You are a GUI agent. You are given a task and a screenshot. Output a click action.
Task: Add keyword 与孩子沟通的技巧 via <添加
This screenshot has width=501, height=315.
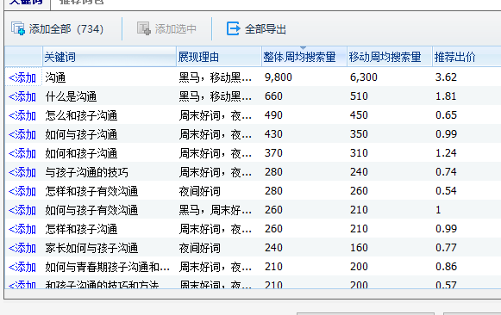coord(22,172)
